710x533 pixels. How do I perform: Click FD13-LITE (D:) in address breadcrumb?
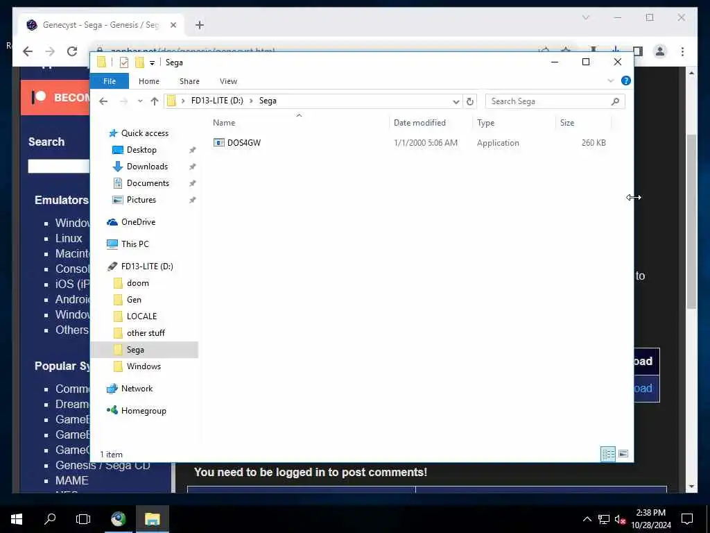coord(217,101)
